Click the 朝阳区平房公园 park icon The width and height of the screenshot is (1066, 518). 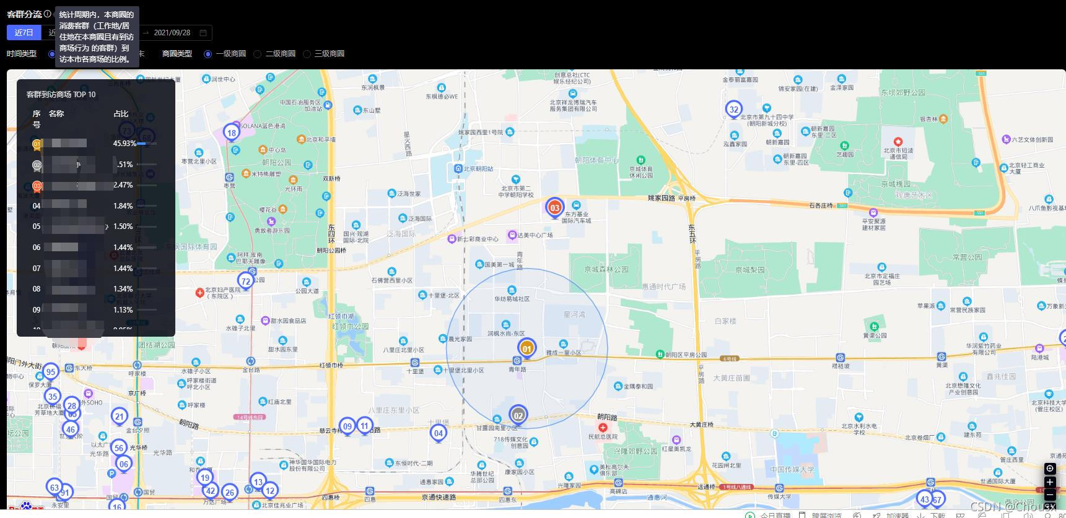coord(660,355)
